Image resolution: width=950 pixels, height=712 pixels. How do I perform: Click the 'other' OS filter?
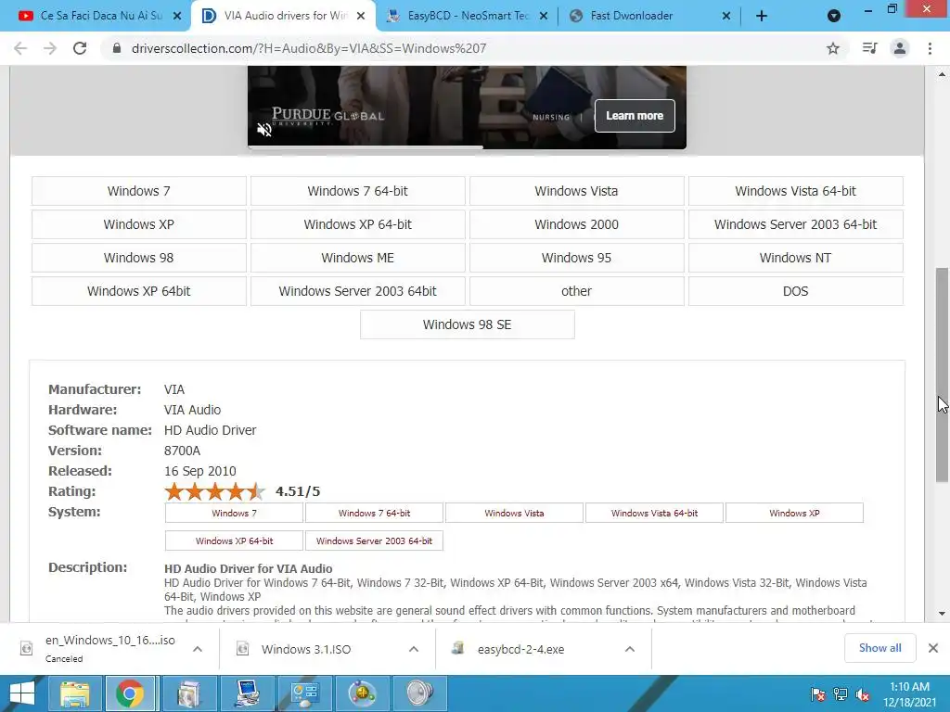pyautogui.click(x=576, y=290)
